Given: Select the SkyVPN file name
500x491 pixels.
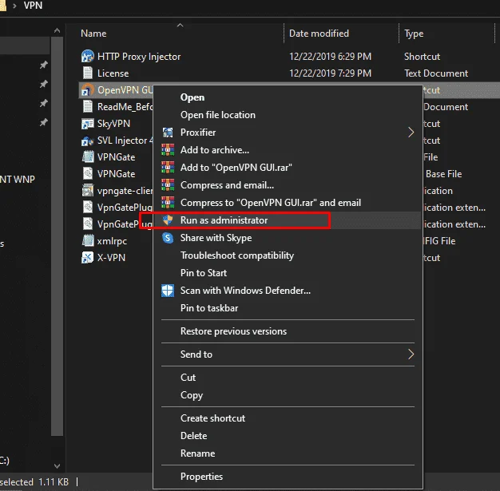Looking at the screenshot, I should pos(114,124).
